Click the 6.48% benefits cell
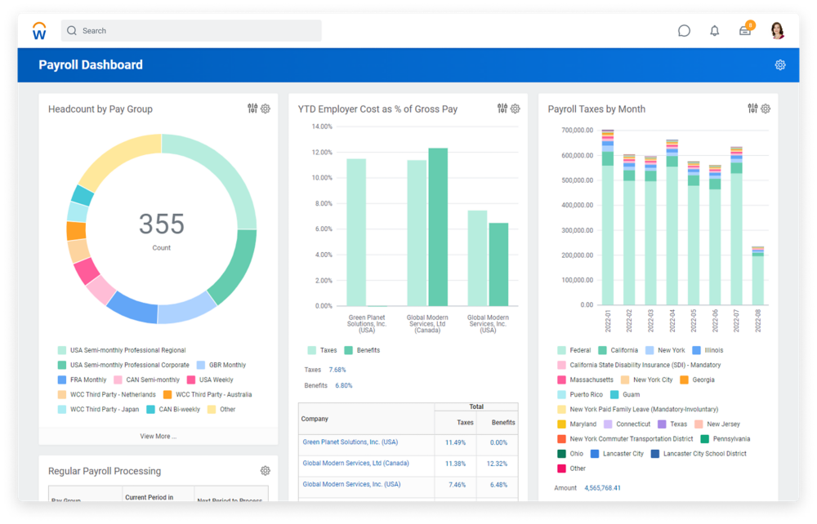817x524 pixels. coord(498,485)
